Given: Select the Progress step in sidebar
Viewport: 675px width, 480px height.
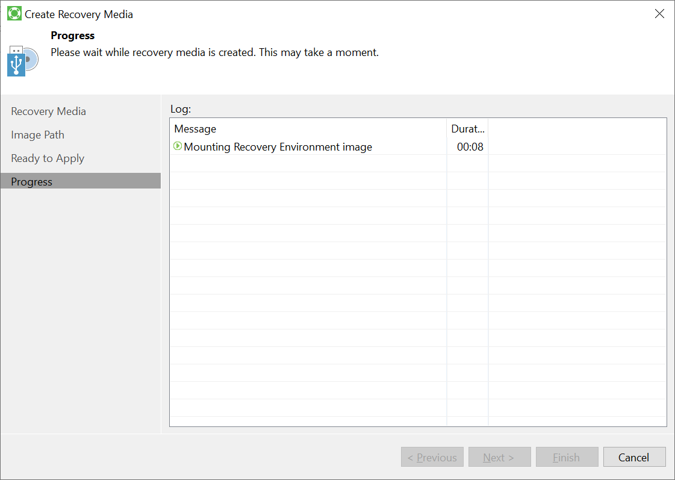Looking at the screenshot, I should pos(81,181).
